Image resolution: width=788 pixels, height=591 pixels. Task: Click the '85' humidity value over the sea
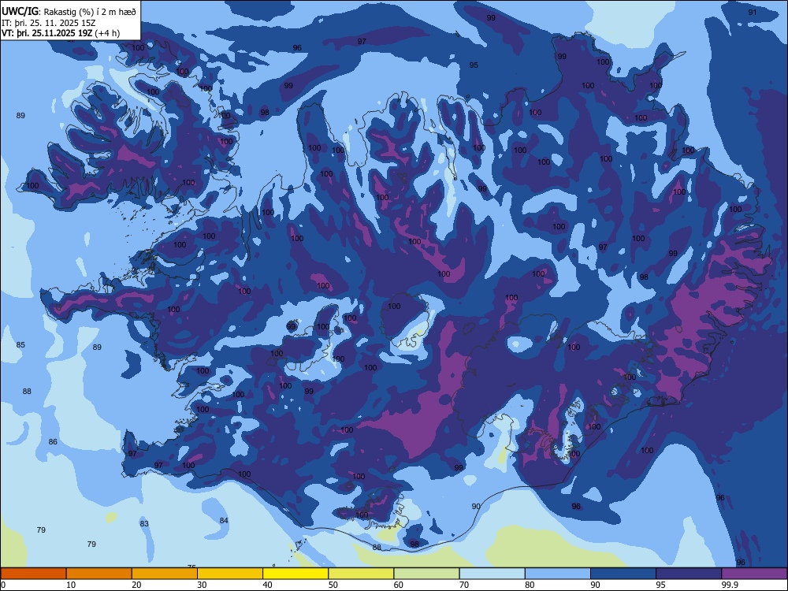tap(20, 345)
